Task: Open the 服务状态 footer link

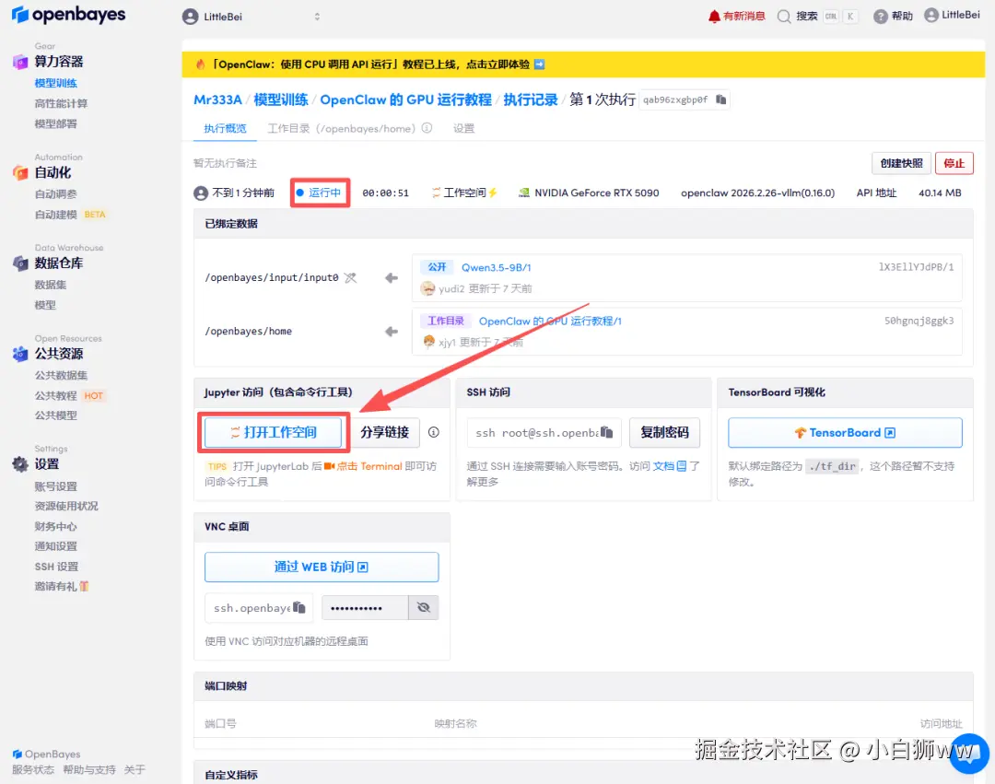Action: coord(32,770)
